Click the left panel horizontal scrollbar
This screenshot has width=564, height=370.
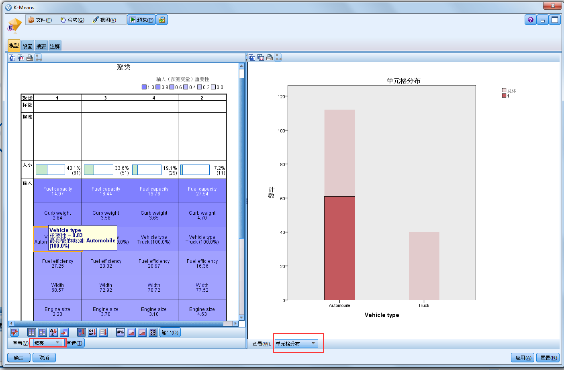coord(124,323)
